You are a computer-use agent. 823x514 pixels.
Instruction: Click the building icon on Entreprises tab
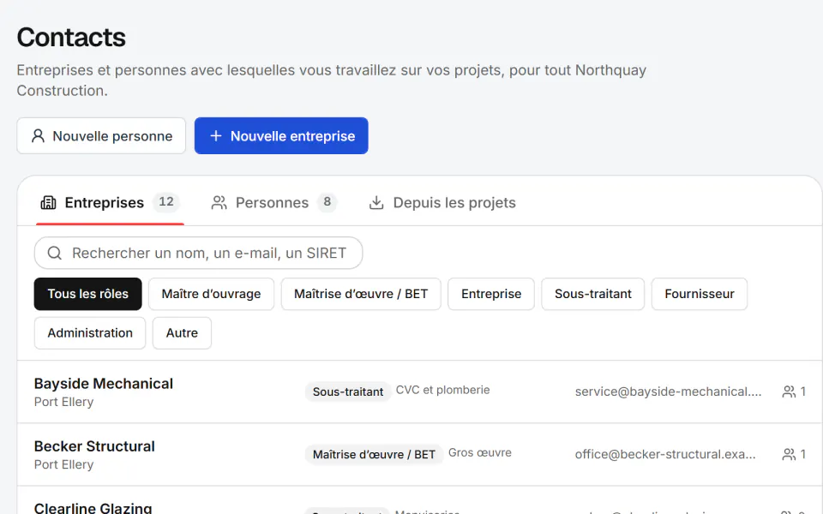(48, 202)
